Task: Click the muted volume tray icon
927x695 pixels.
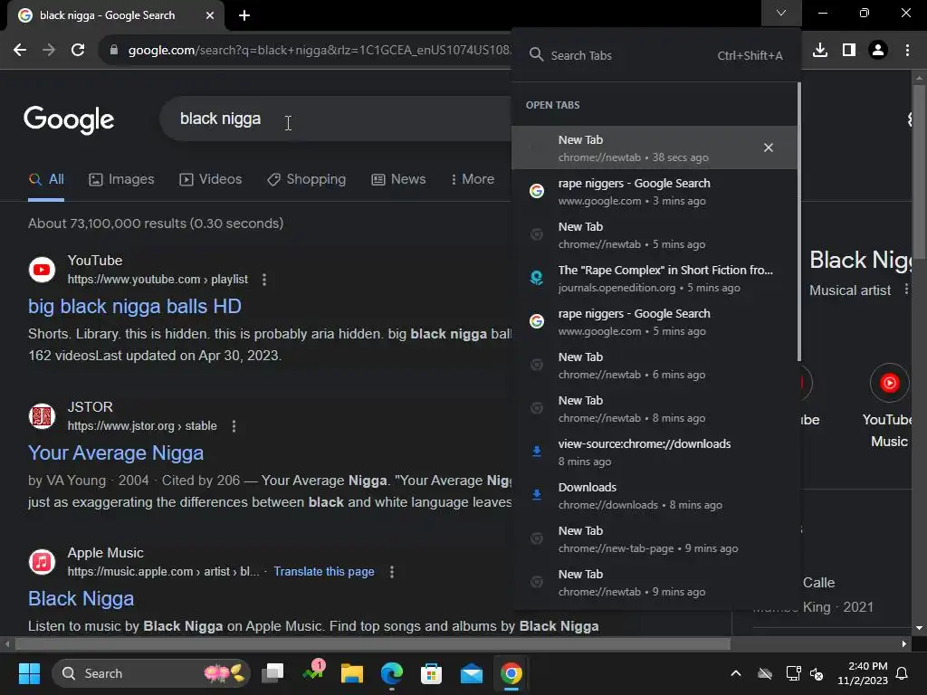Action: tap(817, 673)
